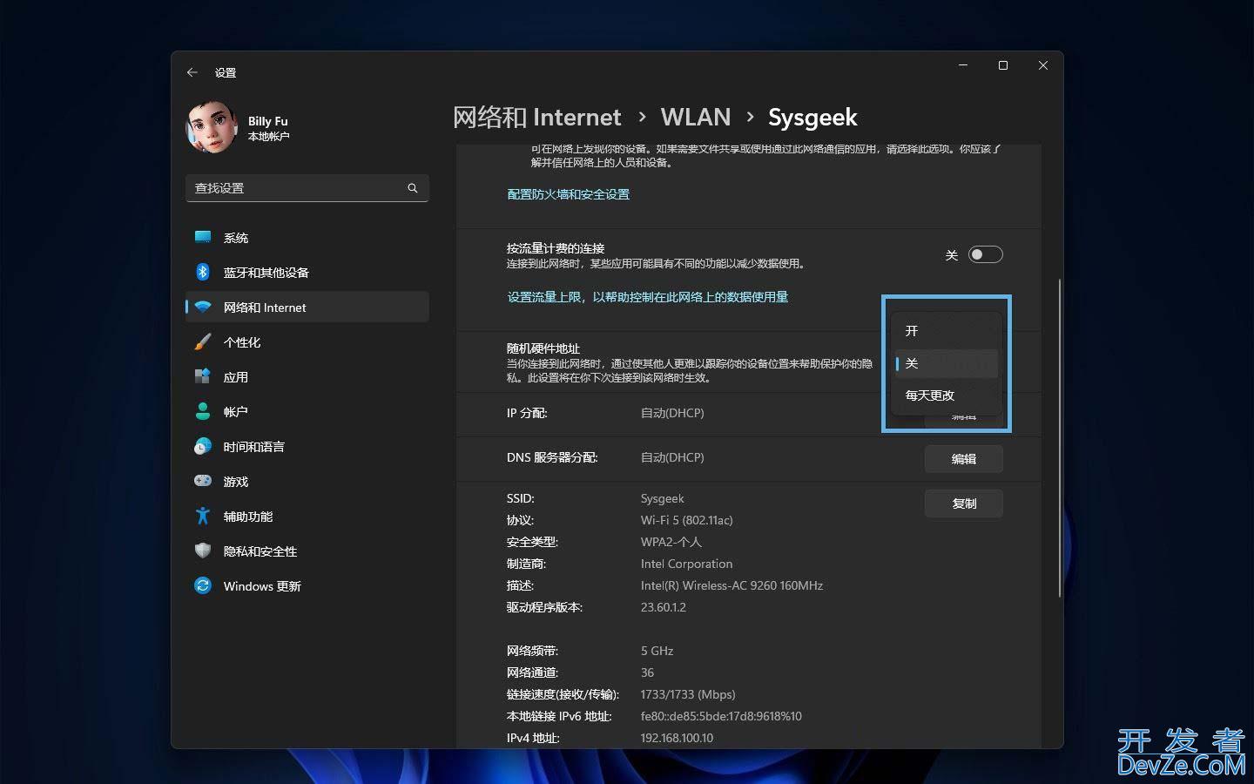Select 网络和 Internet sidebar item
This screenshot has width=1254, height=784.
pos(307,308)
